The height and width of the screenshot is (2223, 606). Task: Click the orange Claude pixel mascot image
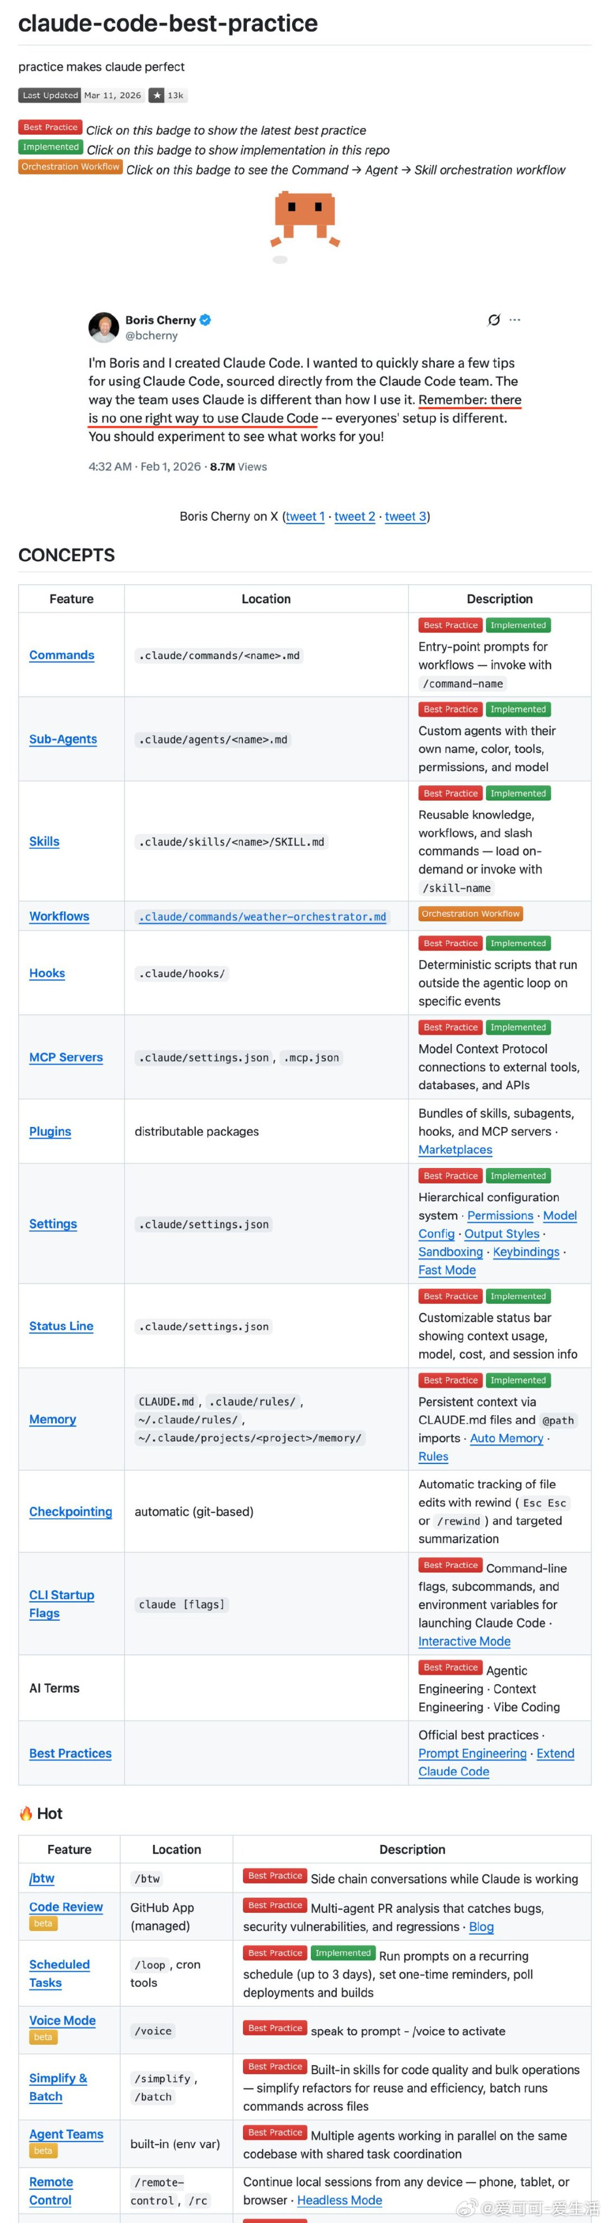pyautogui.click(x=304, y=220)
